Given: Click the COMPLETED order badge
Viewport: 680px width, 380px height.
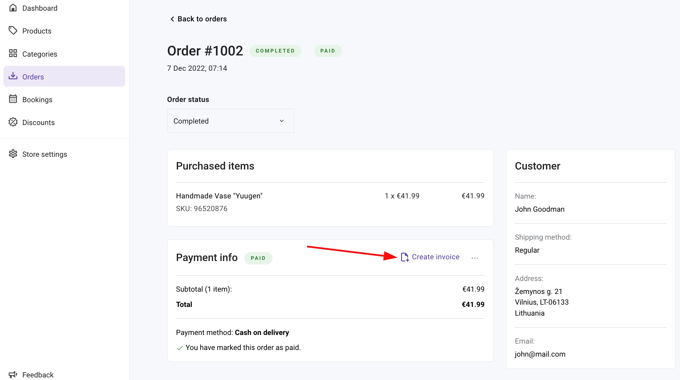Looking at the screenshot, I should tap(275, 51).
